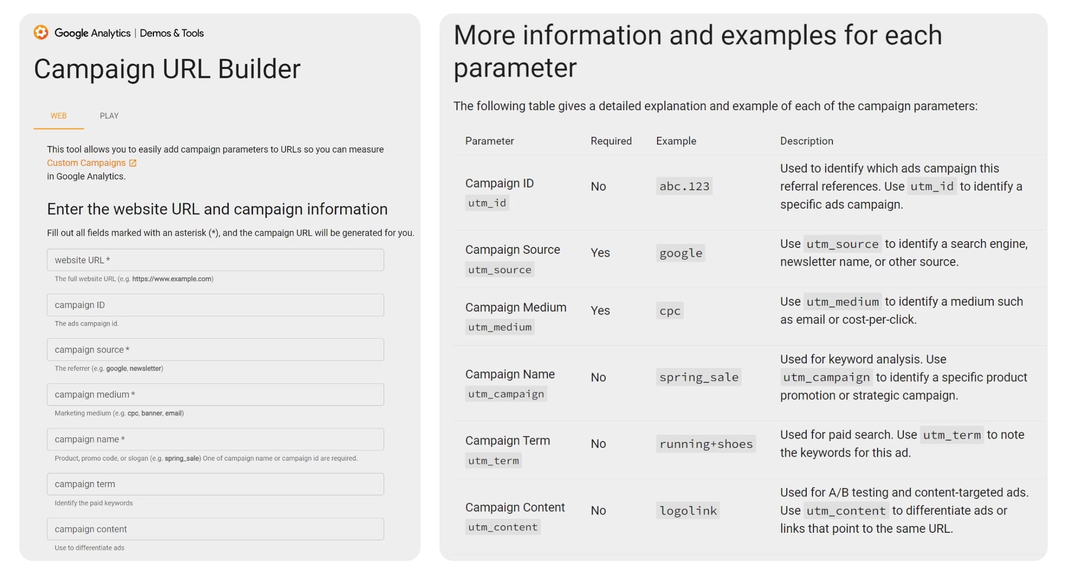Switch to the WEB tab
The height and width of the screenshot is (575, 1067).
point(58,116)
